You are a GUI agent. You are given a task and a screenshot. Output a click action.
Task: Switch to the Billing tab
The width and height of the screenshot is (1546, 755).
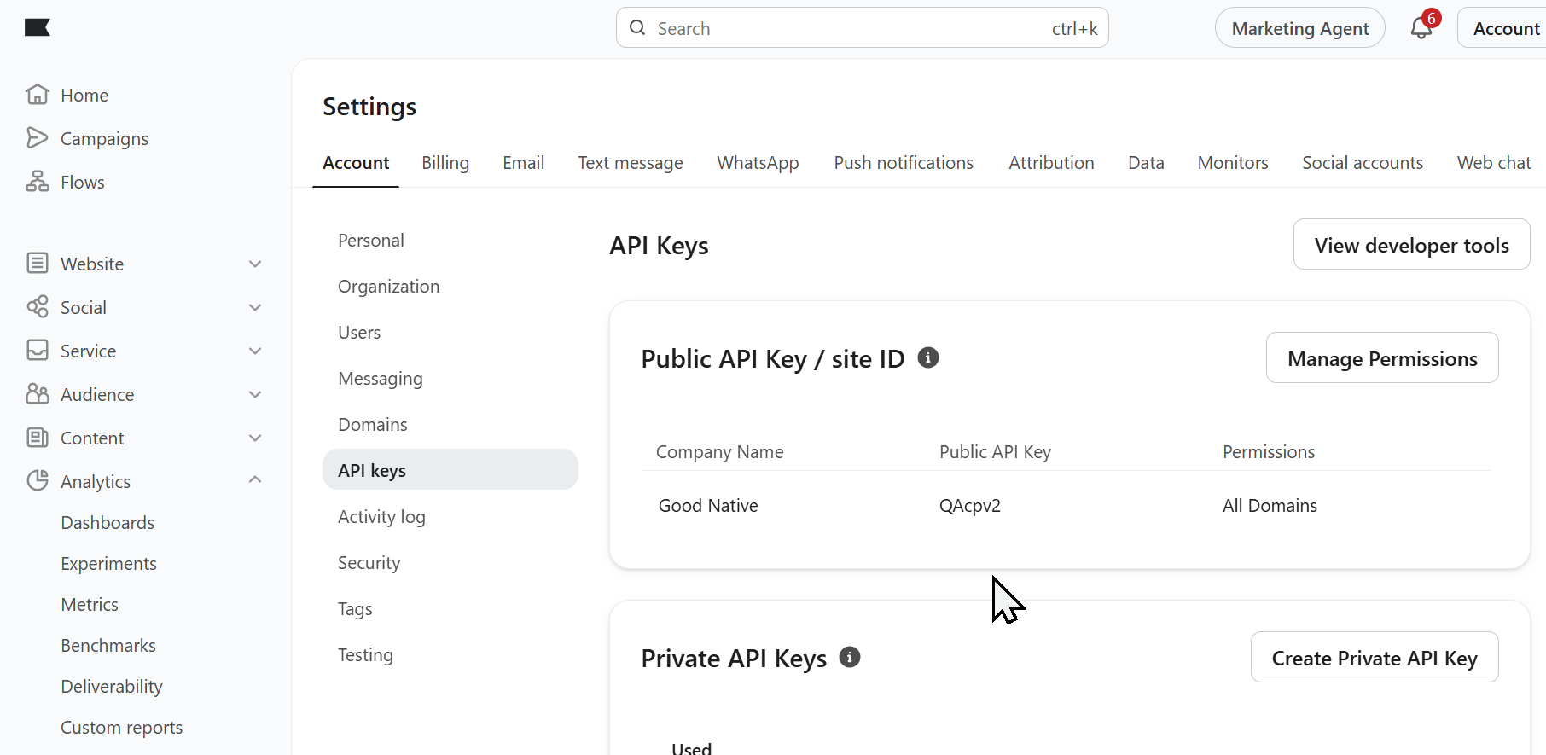[445, 163]
